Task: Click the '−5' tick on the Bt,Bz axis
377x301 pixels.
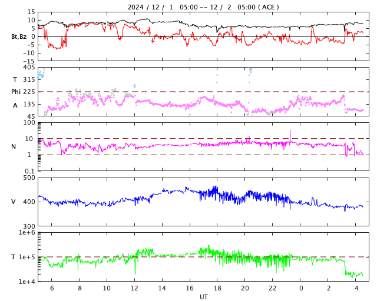Action: coord(30,45)
